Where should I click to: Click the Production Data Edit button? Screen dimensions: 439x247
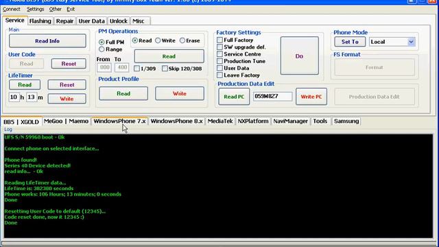pyautogui.click(x=375, y=97)
